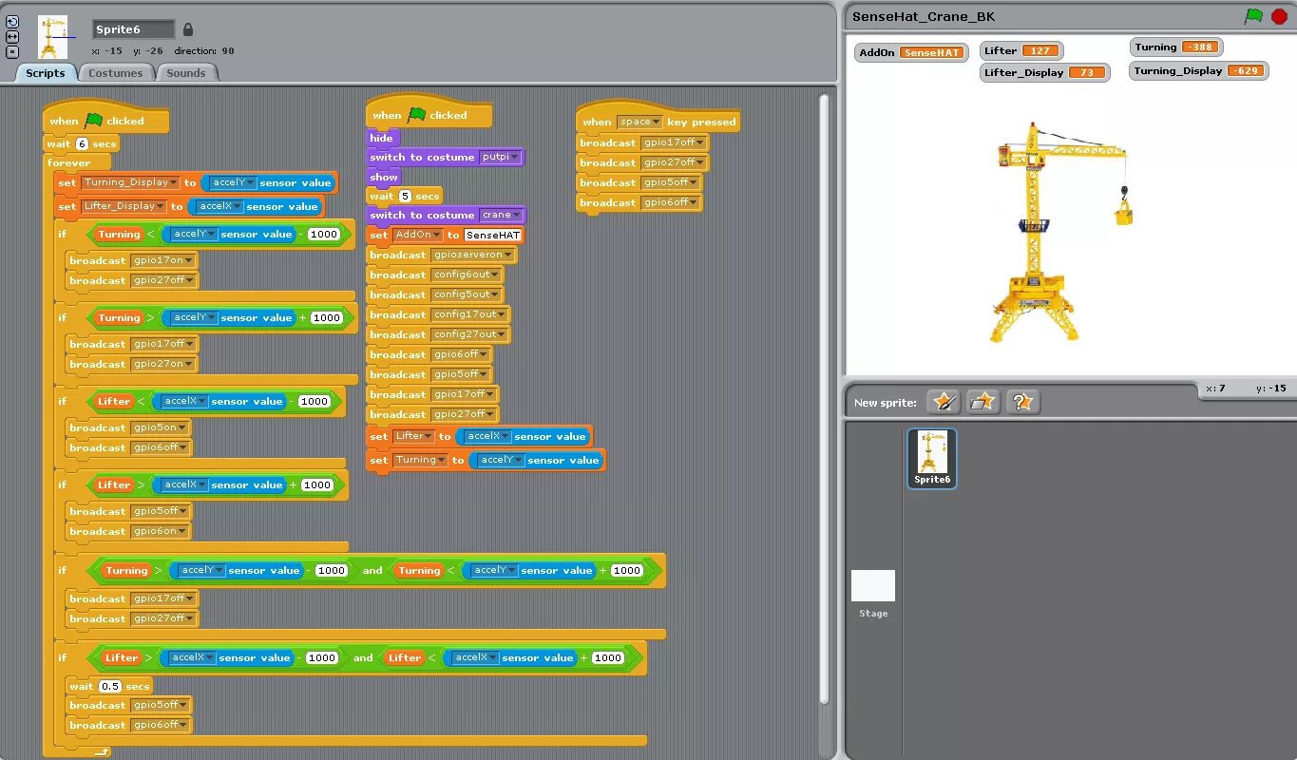Paint a new sprite with the brush-star button
Image resolution: width=1297 pixels, height=760 pixels.
(944, 402)
